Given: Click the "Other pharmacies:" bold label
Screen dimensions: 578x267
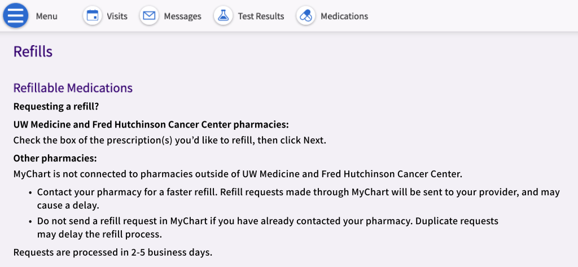Looking at the screenshot, I should [x=55, y=158].
